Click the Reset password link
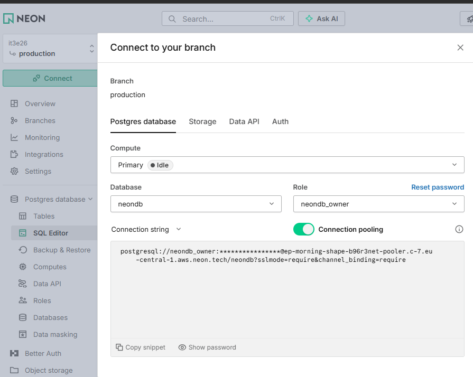Image resolution: width=473 pixels, height=377 pixels. point(438,187)
